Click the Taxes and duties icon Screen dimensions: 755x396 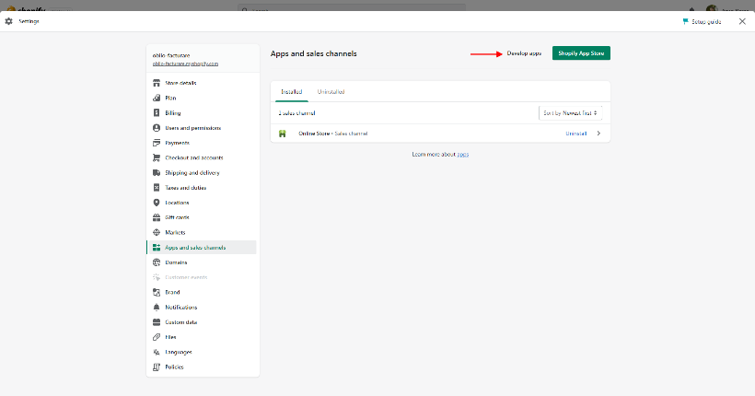[x=157, y=187]
